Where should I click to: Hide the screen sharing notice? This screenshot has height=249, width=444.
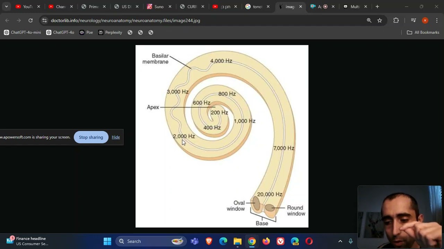[x=116, y=137]
